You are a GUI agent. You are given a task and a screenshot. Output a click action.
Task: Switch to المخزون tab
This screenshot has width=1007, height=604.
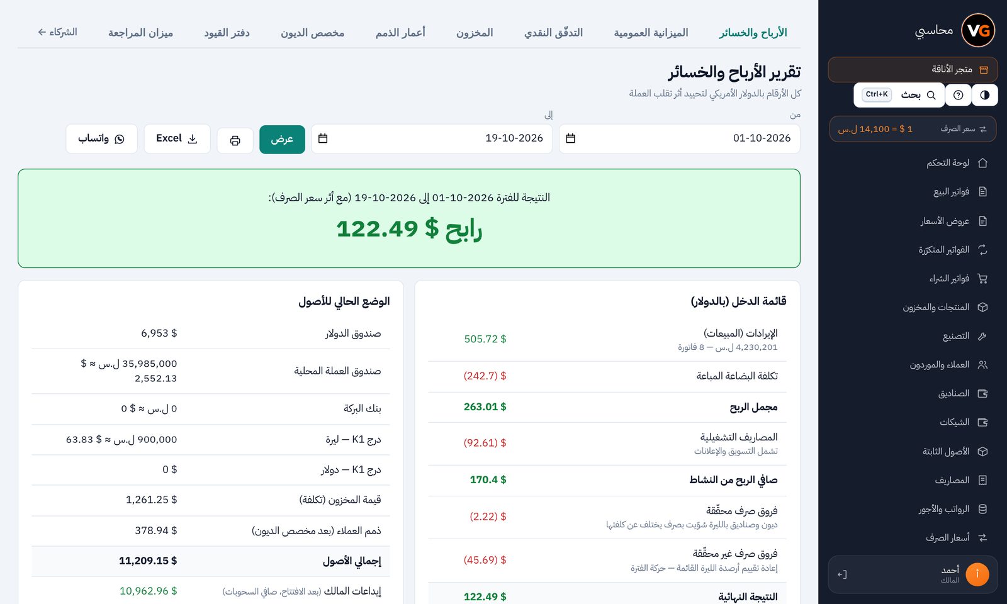pos(475,33)
